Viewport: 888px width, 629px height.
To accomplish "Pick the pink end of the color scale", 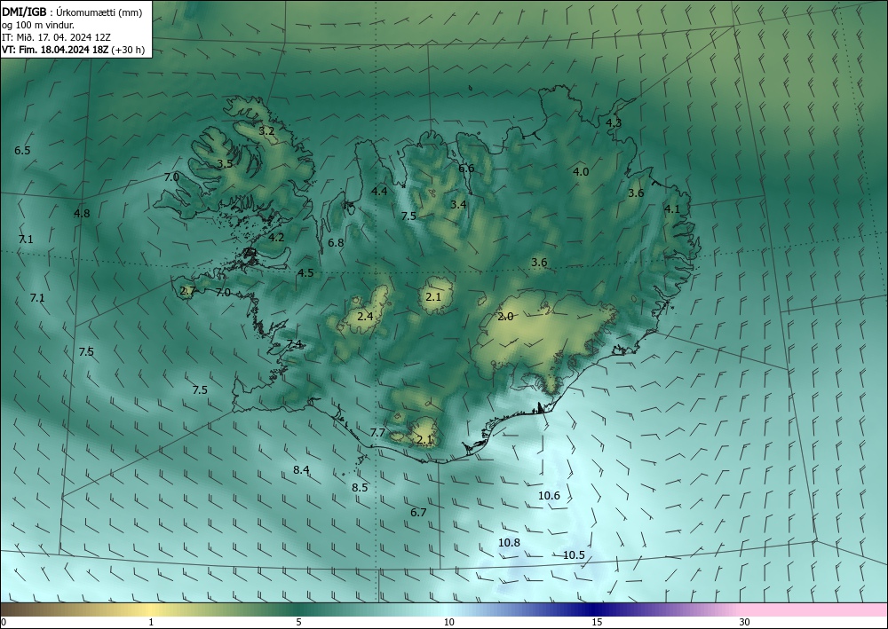I will pos(815,609).
